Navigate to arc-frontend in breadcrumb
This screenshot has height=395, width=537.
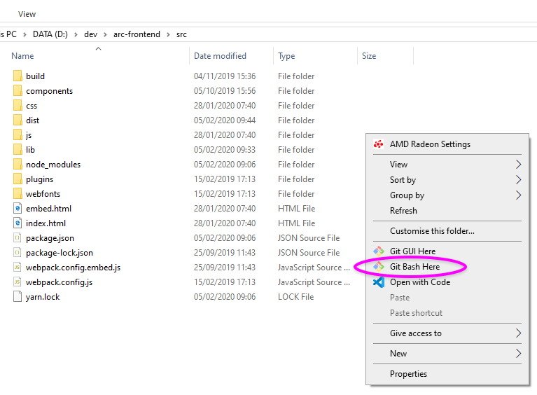click(137, 34)
